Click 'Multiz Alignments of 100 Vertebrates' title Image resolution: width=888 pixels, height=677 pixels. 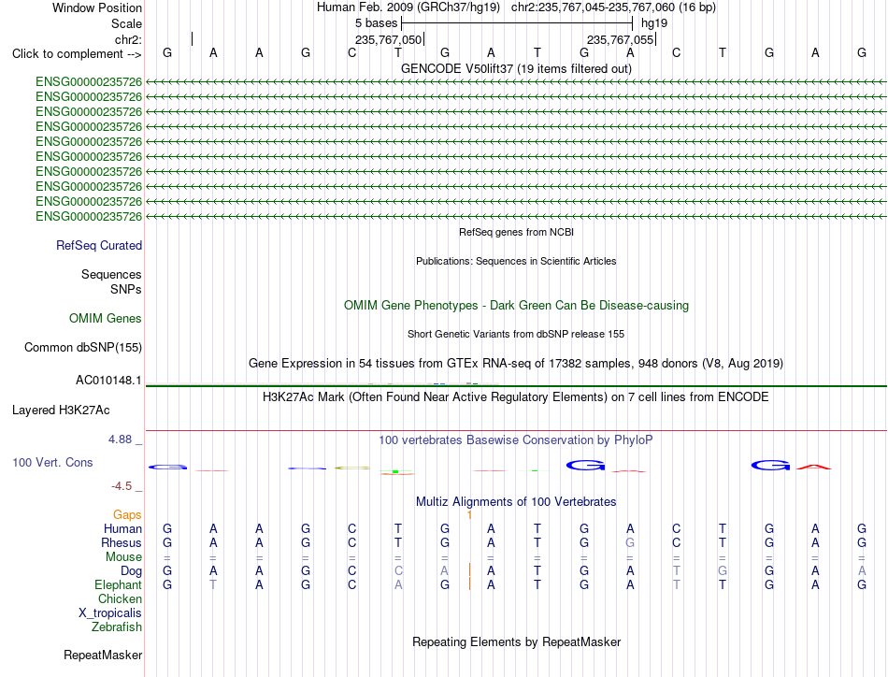point(516,502)
